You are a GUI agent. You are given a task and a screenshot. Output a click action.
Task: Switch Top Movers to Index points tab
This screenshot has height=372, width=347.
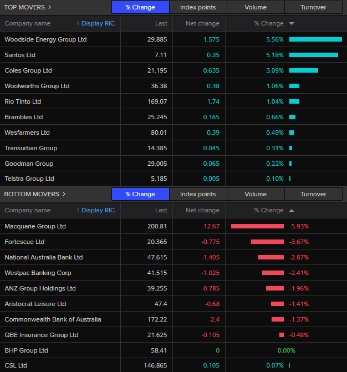pos(198,7)
